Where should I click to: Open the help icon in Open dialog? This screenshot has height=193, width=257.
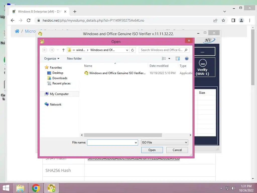186,58
